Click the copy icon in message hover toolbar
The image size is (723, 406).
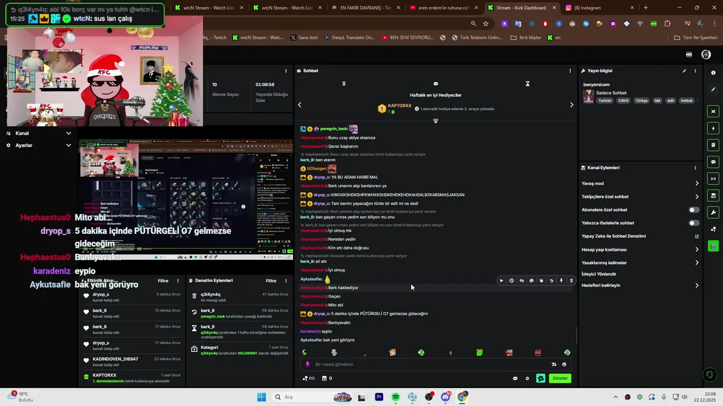coord(541,280)
